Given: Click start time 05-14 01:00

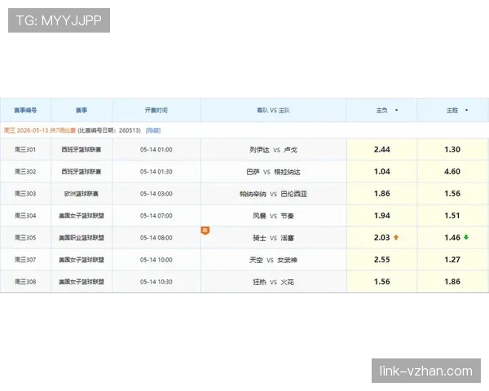Looking at the screenshot, I should coord(156,150).
